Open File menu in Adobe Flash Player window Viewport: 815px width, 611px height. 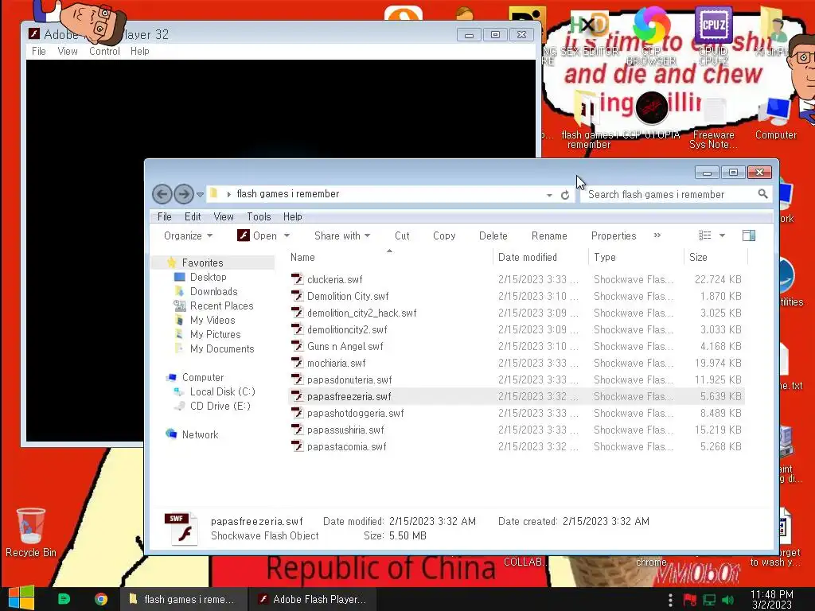click(x=38, y=51)
